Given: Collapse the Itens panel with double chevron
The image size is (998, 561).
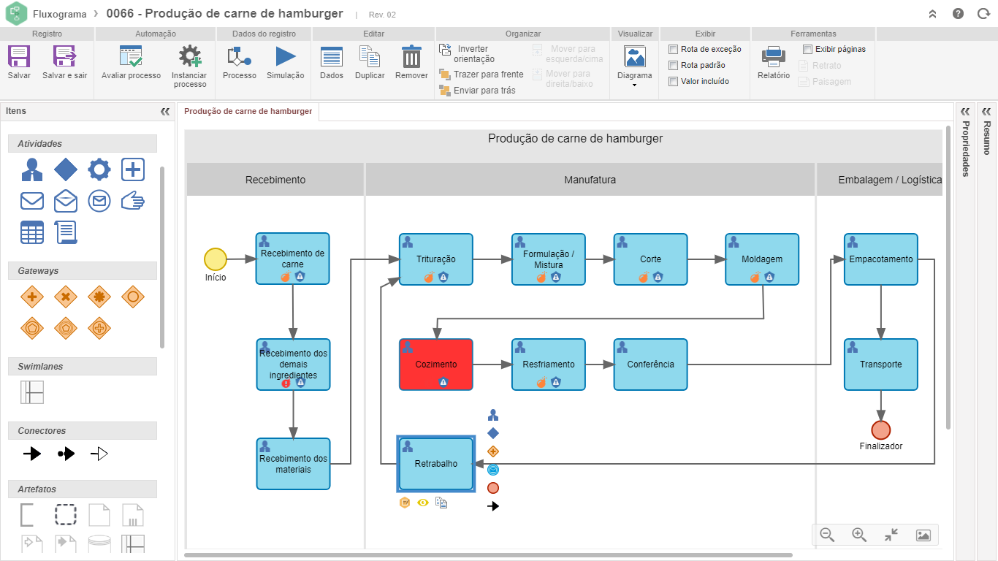Looking at the screenshot, I should click(164, 112).
